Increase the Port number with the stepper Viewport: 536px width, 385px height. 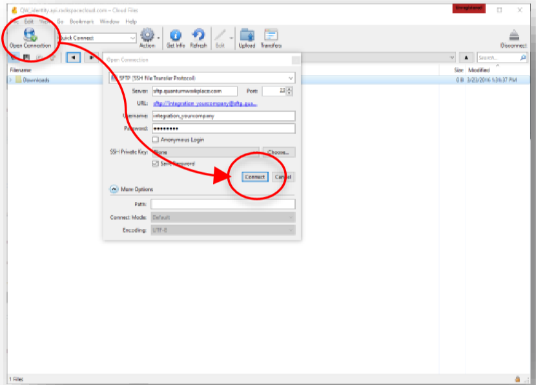pyautogui.click(x=289, y=88)
